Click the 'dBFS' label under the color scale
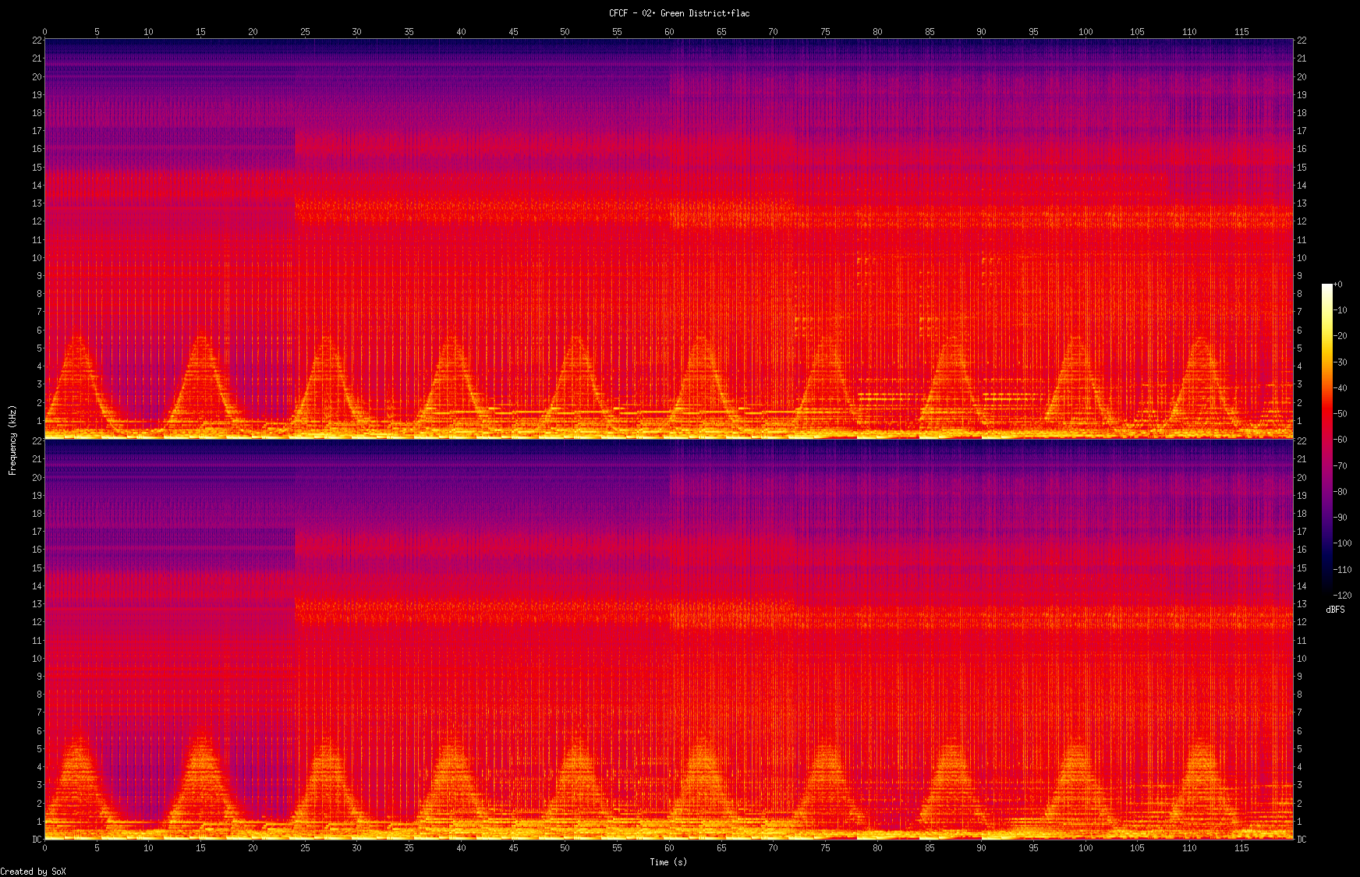1360x877 pixels. pyautogui.click(x=1334, y=610)
